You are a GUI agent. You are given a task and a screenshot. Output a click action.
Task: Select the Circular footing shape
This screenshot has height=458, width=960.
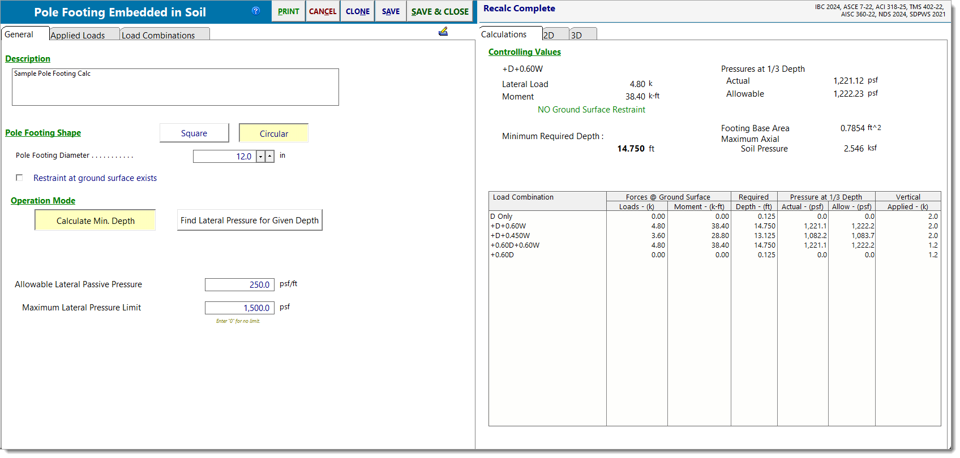[273, 133]
